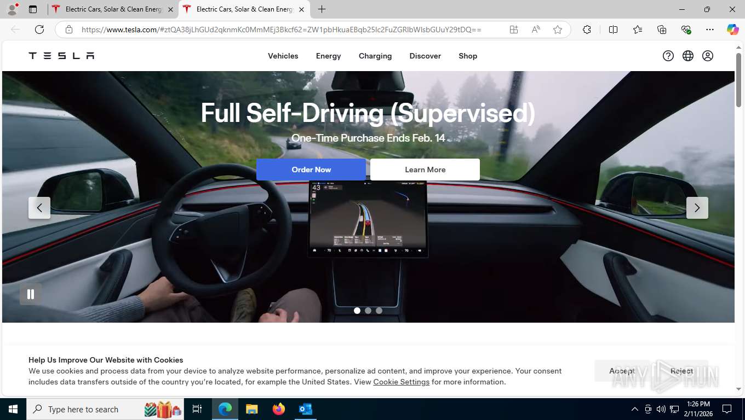Open the App available icon in address bar
Screen dimensions: 745x420
tap(514, 30)
